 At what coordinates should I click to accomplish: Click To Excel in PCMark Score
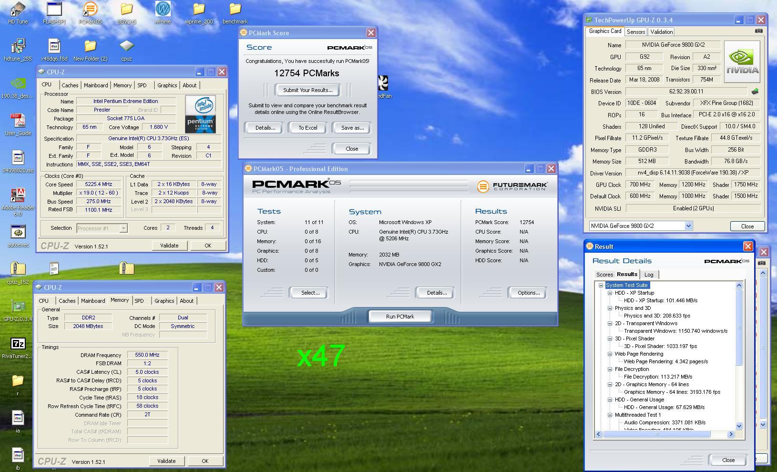coord(307,128)
